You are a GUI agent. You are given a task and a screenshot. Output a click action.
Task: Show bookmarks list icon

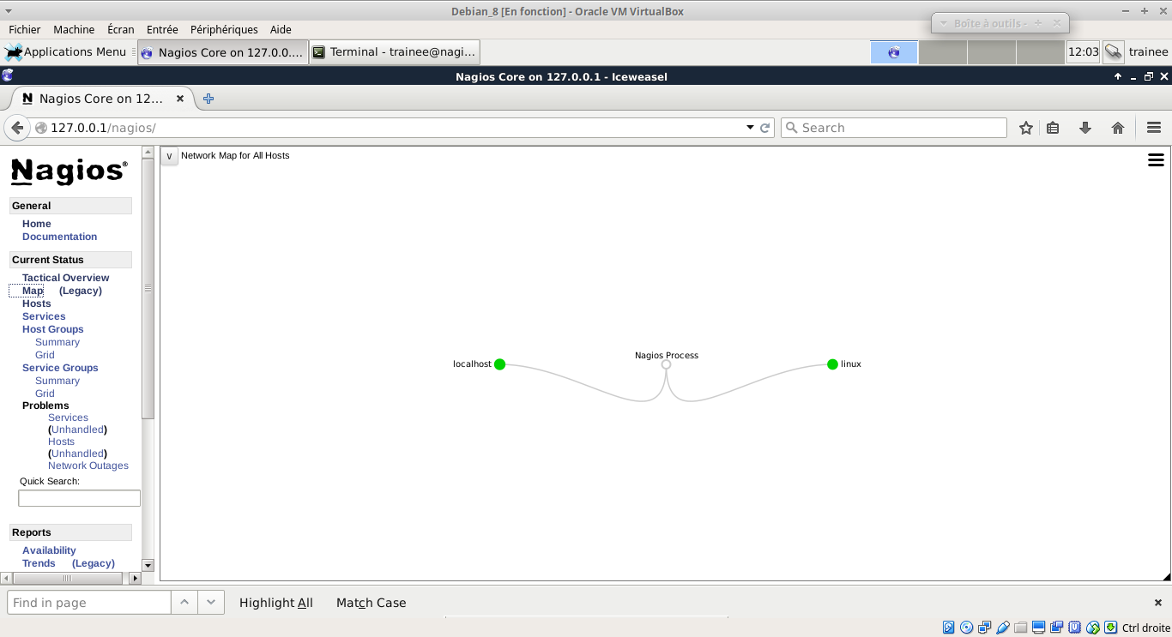(x=1053, y=128)
